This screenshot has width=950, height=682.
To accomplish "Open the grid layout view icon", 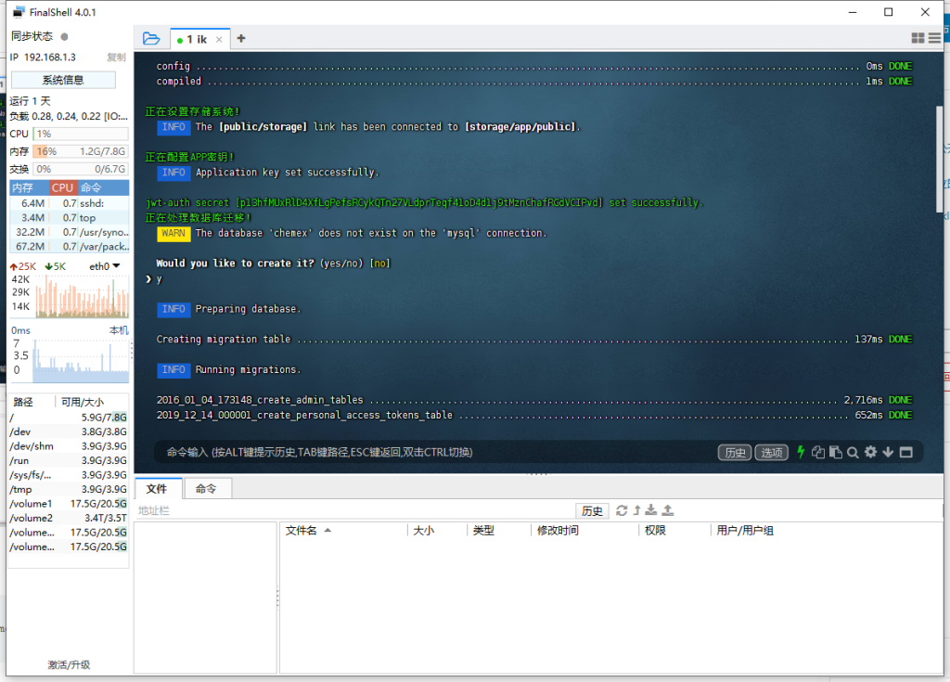I will pyautogui.click(x=918, y=38).
